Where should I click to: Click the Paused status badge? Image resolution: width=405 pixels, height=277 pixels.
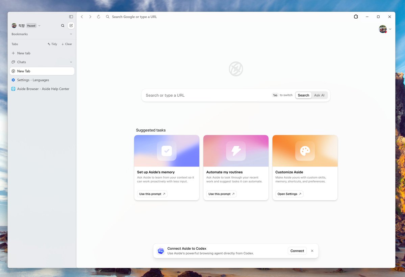[31, 26]
